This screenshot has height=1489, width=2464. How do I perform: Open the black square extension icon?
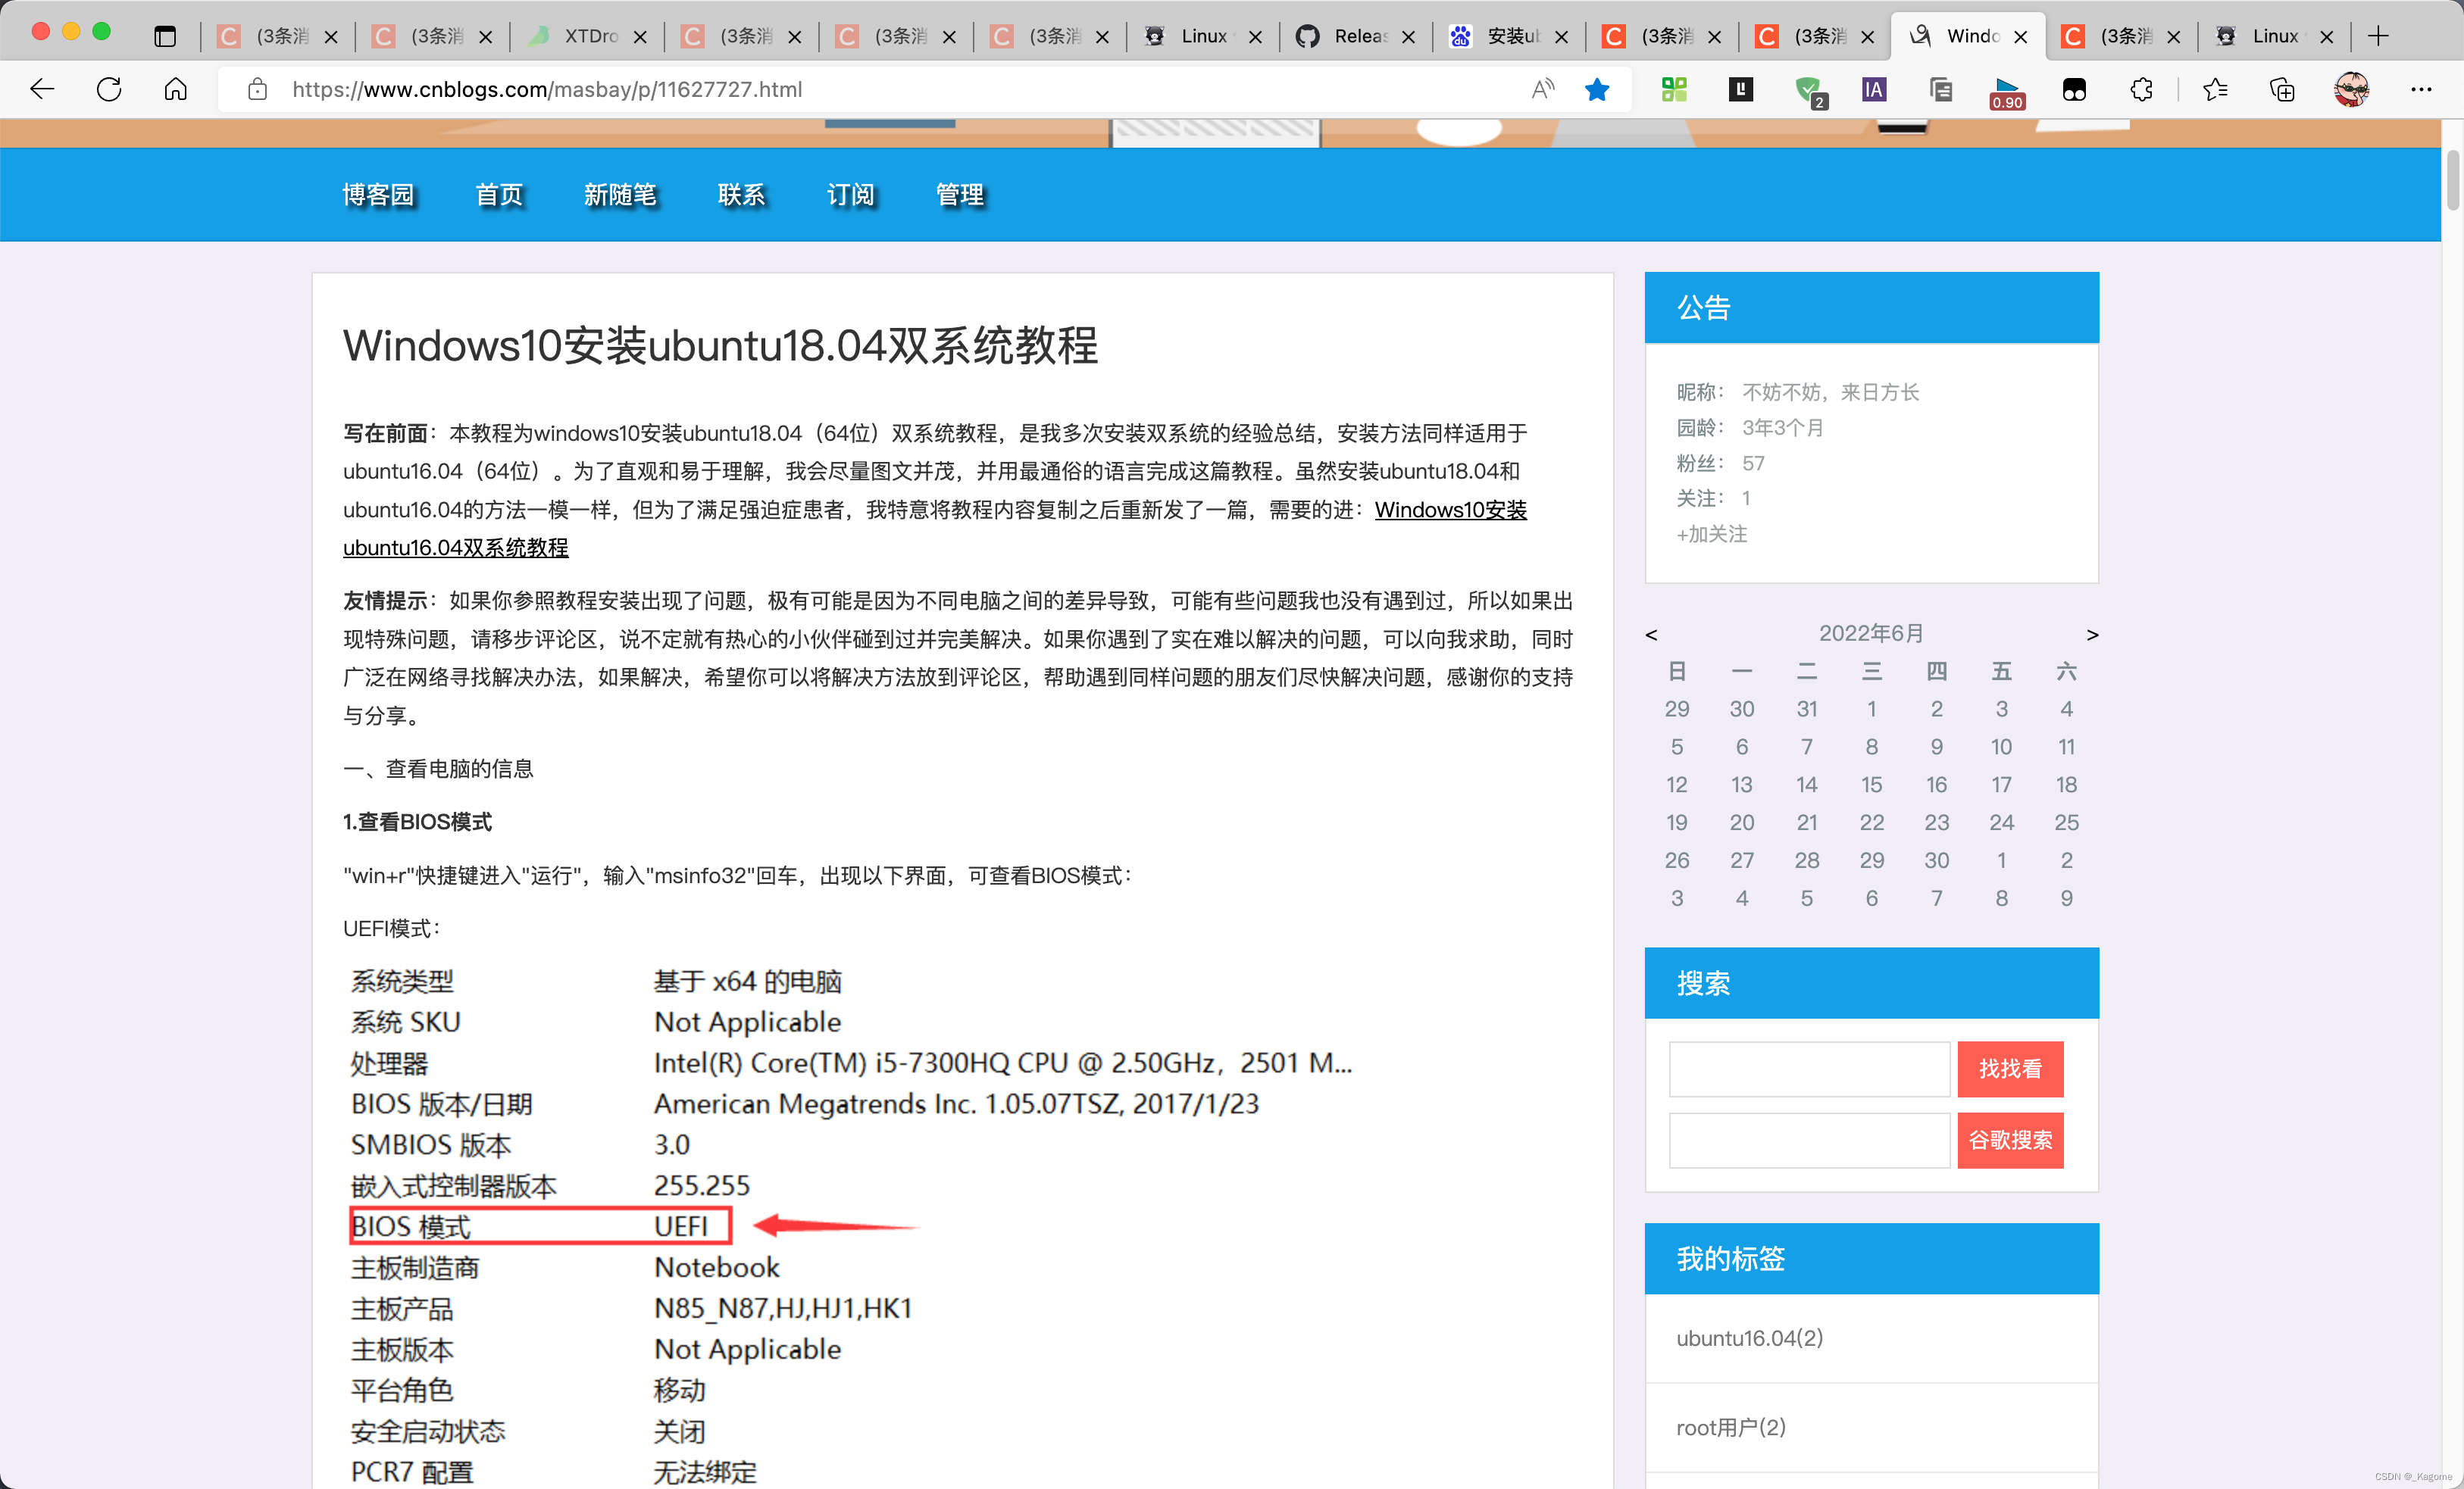pos(1741,90)
